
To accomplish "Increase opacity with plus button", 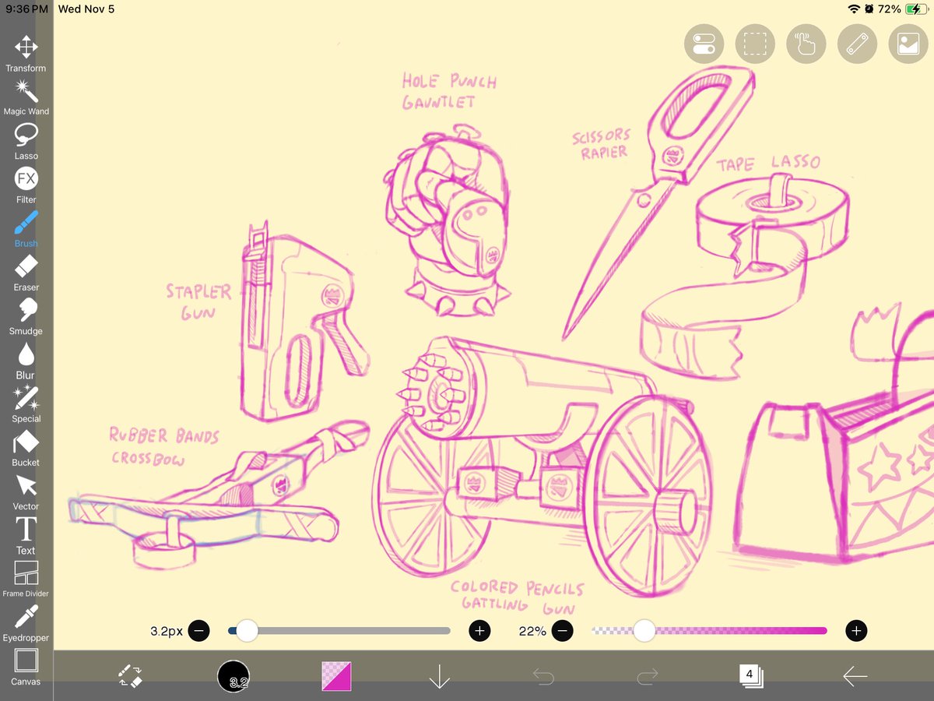I will (856, 631).
